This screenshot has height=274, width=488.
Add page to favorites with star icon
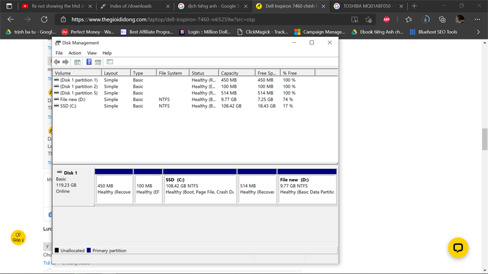(x=369, y=19)
